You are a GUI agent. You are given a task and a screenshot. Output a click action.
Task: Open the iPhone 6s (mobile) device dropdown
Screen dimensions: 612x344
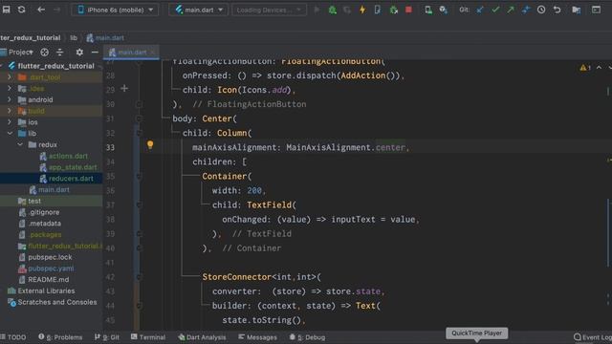(x=115, y=10)
